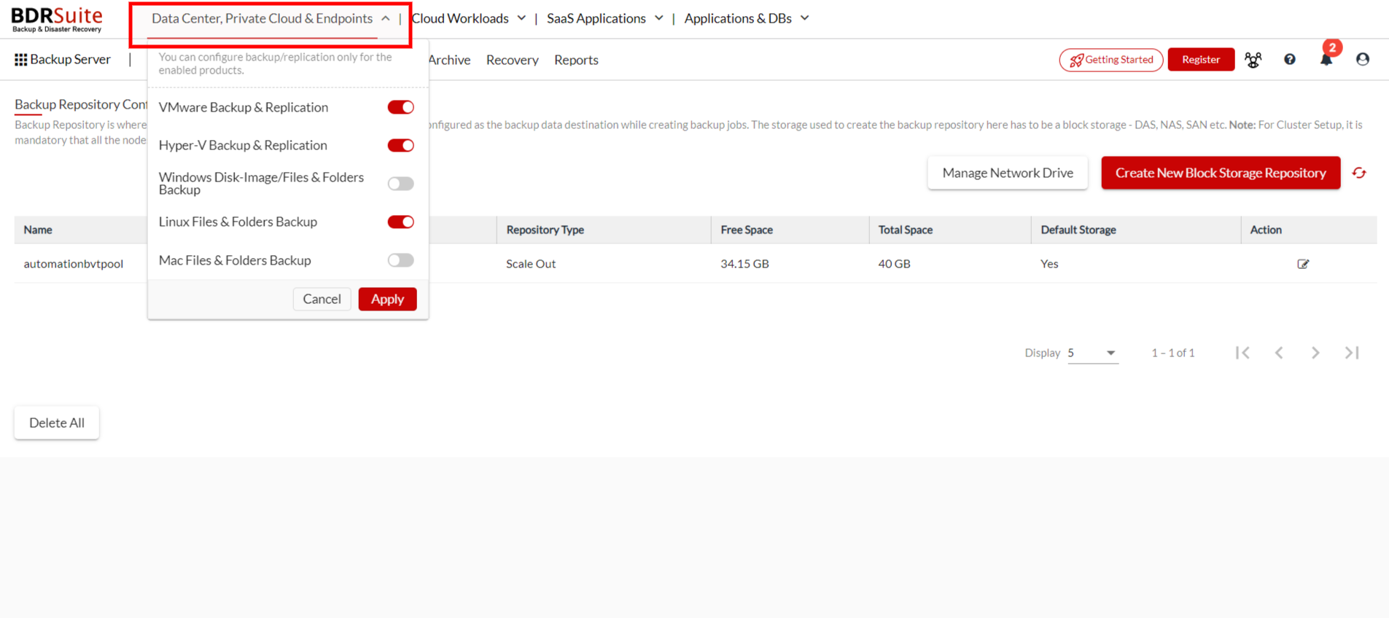The width and height of the screenshot is (1389, 618).
Task: Open the community users icon
Action: [1253, 60]
